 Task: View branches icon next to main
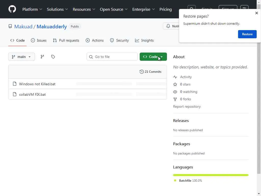pyautogui.click(x=42, y=57)
